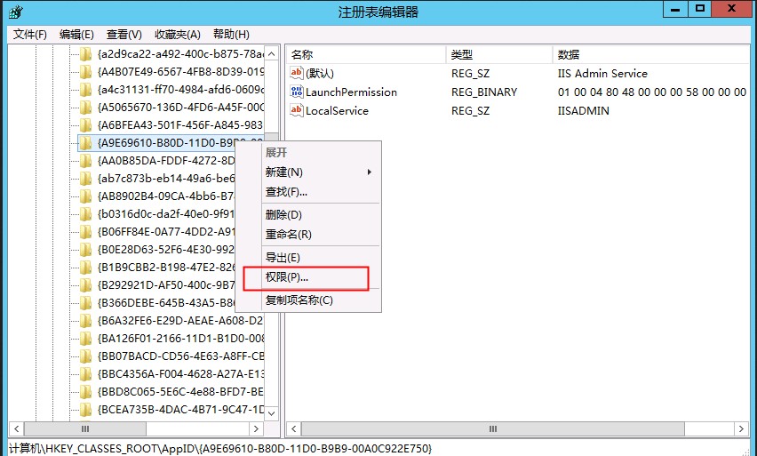Select 删除(D) from the context menu

(x=283, y=214)
